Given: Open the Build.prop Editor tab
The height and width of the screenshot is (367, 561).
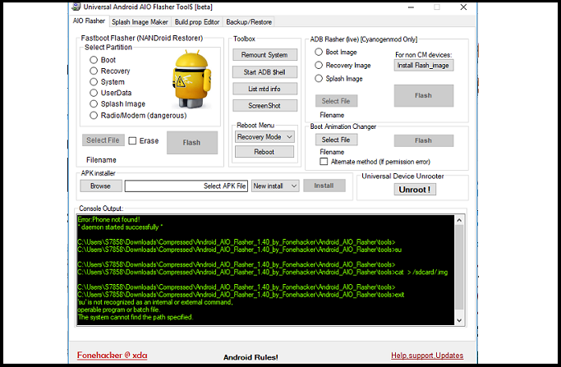Looking at the screenshot, I should (197, 22).
